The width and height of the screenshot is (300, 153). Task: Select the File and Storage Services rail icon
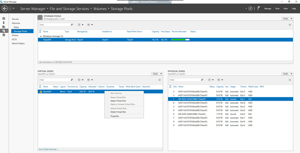click(x=4, y=31)
